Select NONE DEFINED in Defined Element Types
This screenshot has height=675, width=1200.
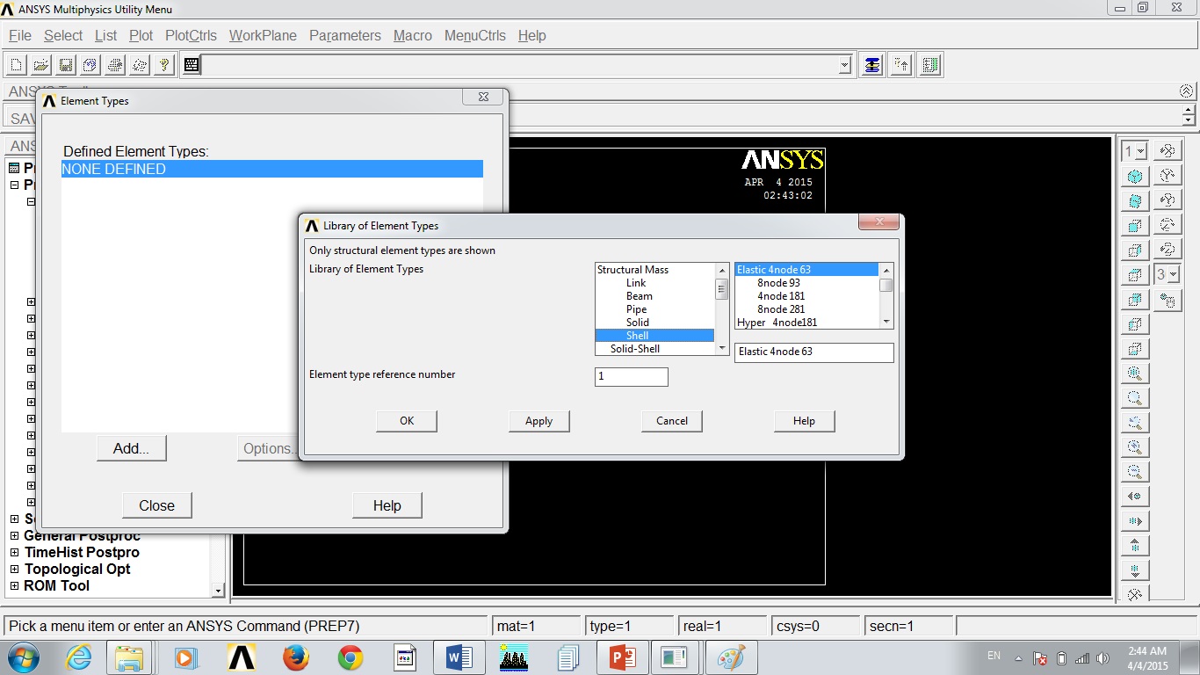(x=272, y=169)
